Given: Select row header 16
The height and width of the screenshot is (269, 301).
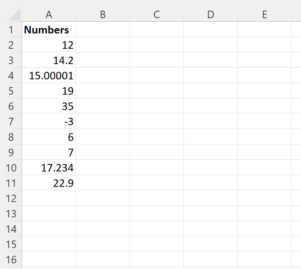Looking at the screenshot, I should (11, 259).
